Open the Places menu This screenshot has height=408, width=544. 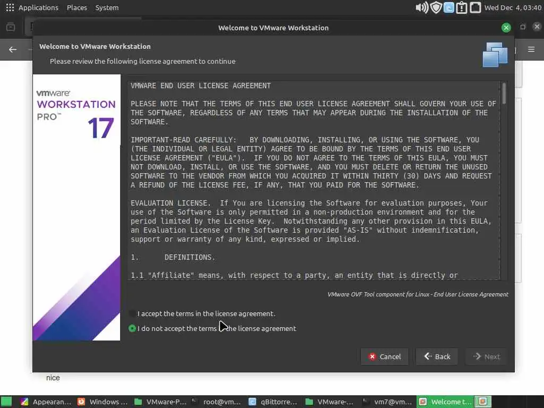coord(76,7)
